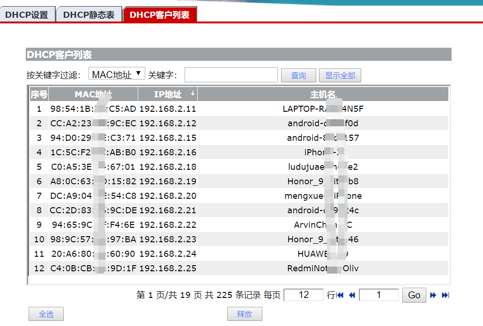483x326 pixels.
Task: Select IP cell 192.168.2.18
Action: pos(168,167)
